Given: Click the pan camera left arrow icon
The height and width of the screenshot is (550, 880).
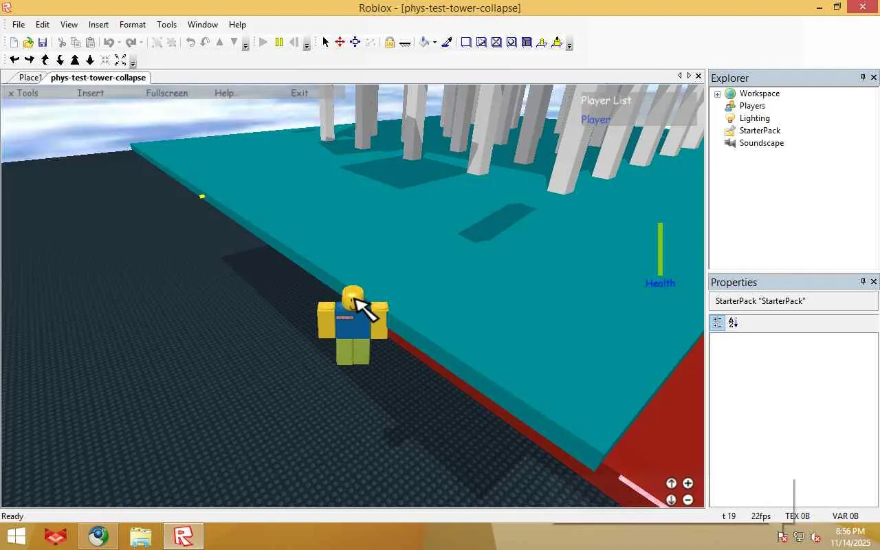Looking at the screenshot, I should pyautogui.click(x=14, y=60).
